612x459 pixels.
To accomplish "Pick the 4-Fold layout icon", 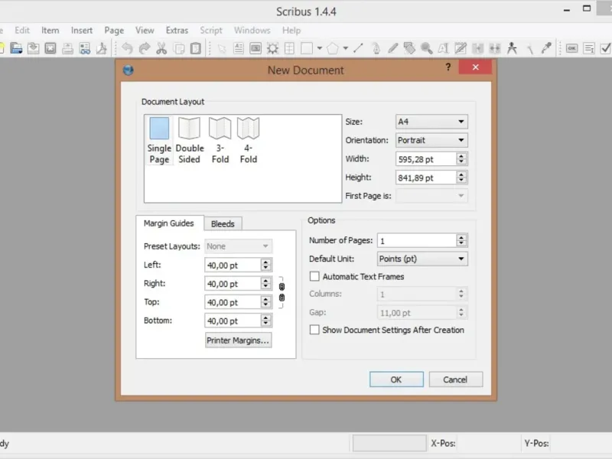I will [x=248, y=128].
